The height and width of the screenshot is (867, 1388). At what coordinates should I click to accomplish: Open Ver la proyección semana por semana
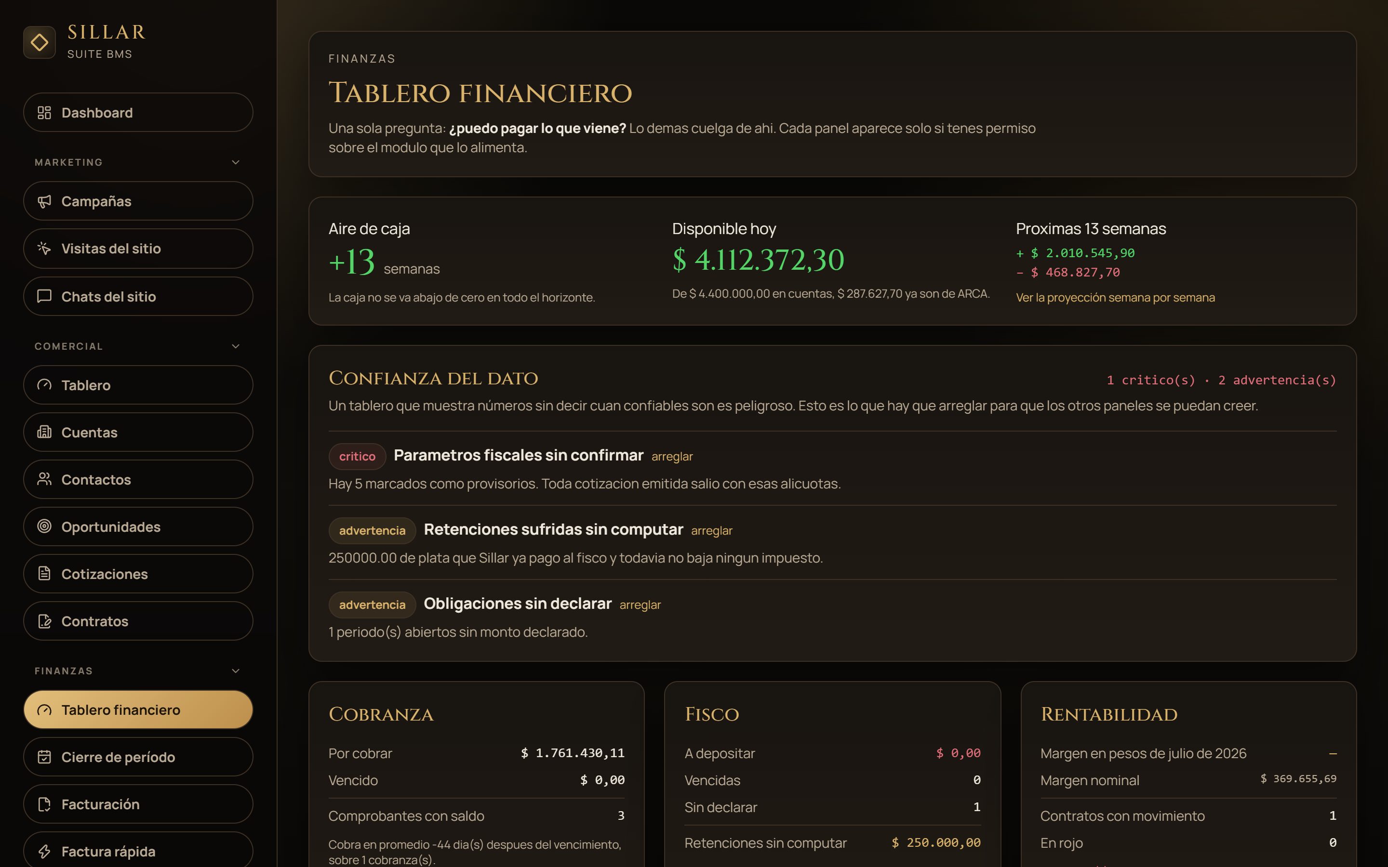(1115, 297)
